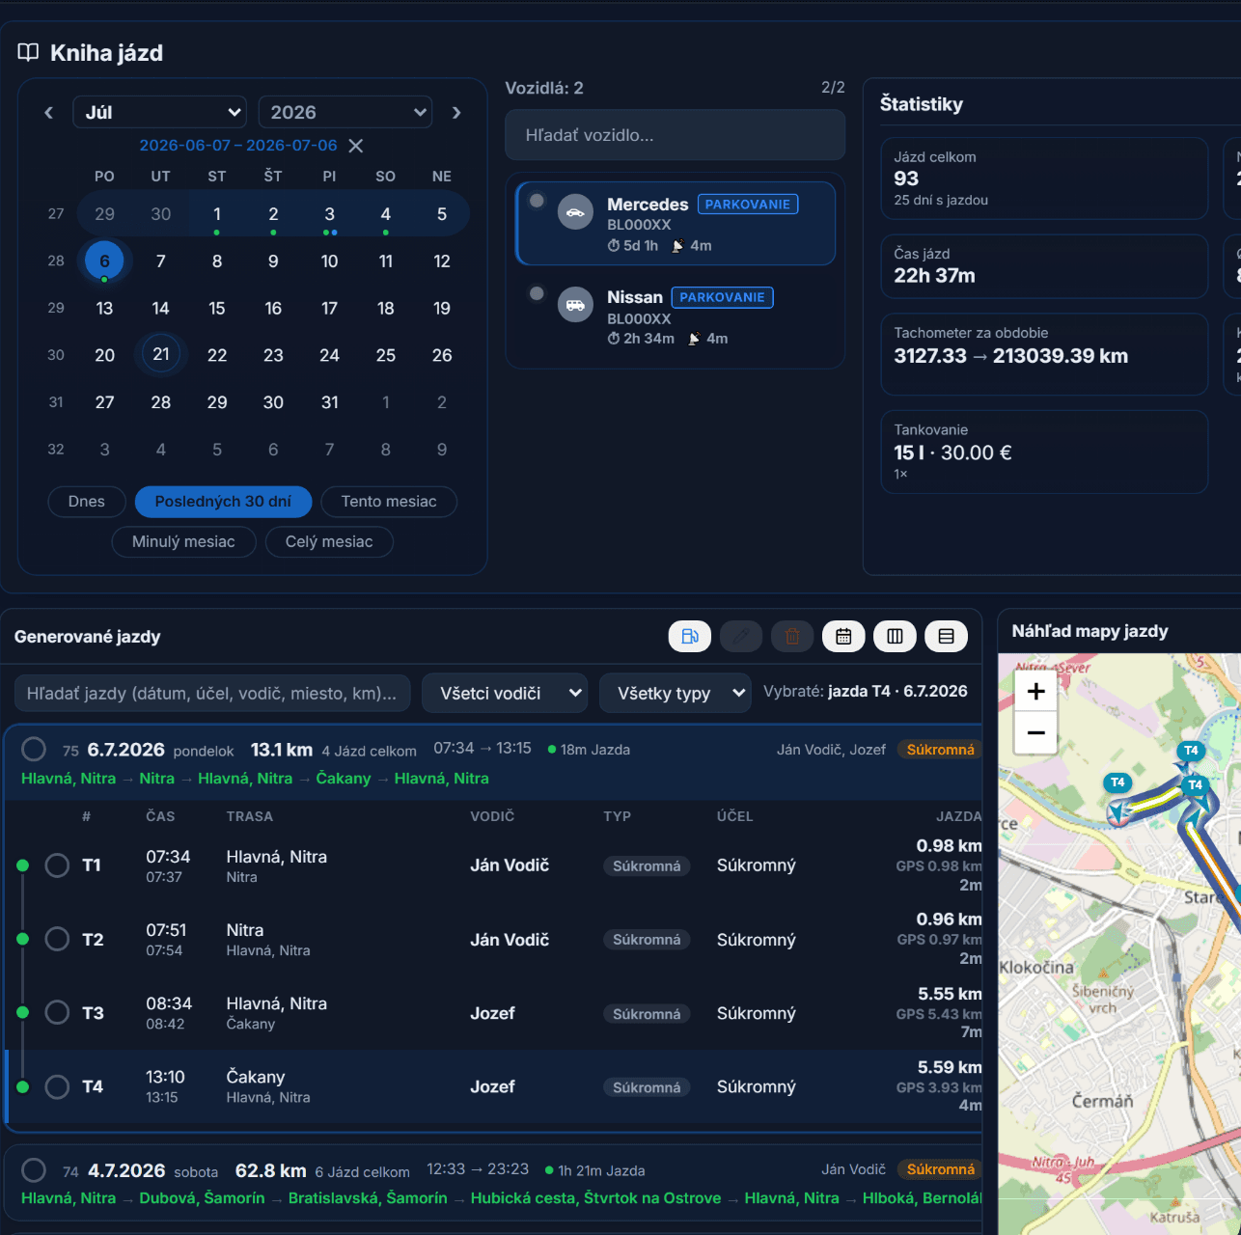1241x1235 pixels.
Task: Click Posledných 30 dní preset
Action: 223,502
